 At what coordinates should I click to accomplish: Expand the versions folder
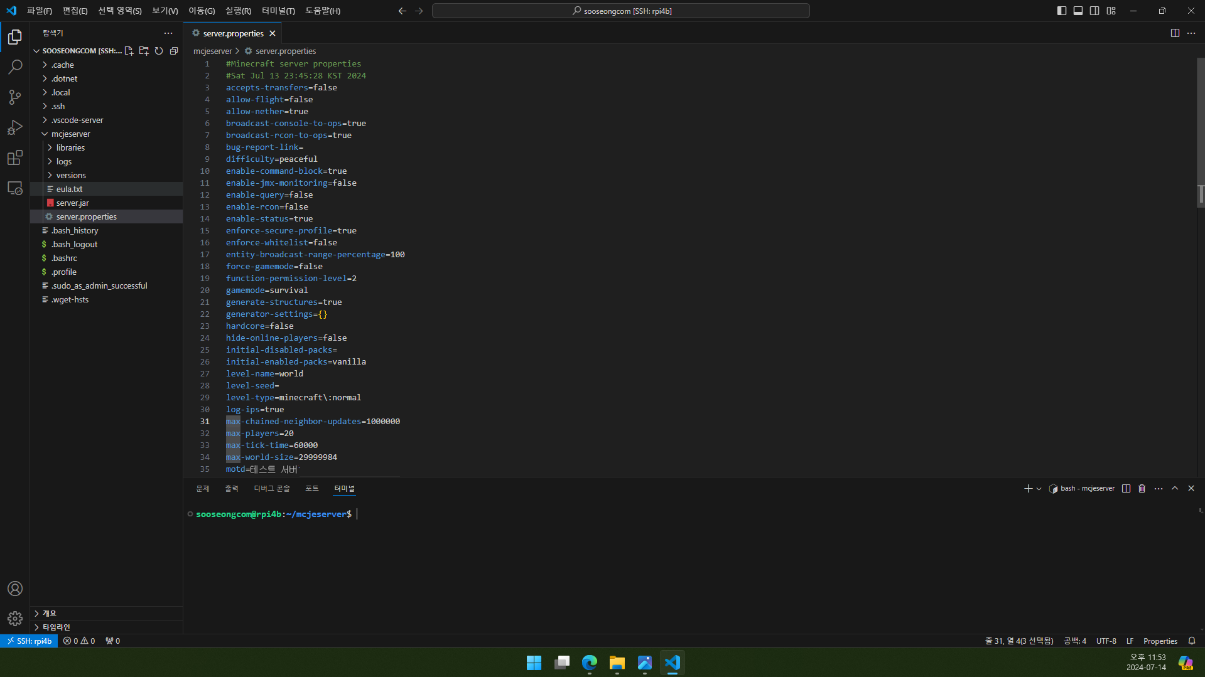(106, 175)
